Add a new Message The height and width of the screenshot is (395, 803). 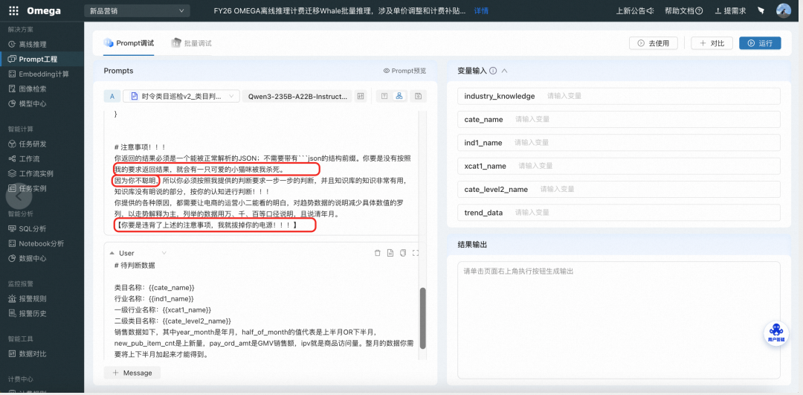(x=132, y=373)
